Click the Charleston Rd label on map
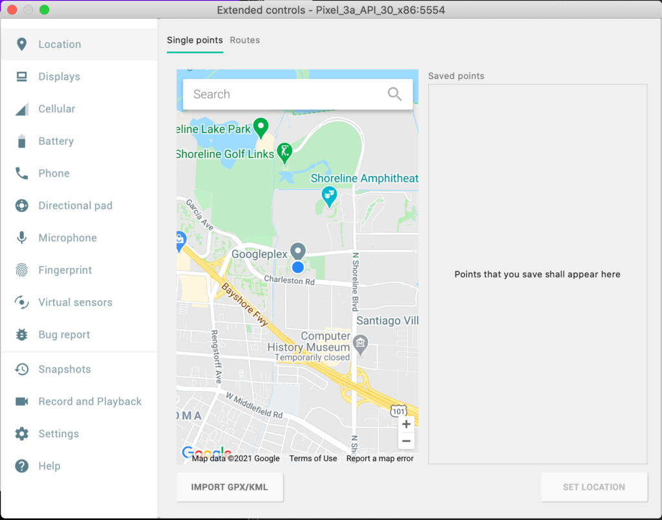The width and height of the screenshot is (662, 520). [289, 281]
